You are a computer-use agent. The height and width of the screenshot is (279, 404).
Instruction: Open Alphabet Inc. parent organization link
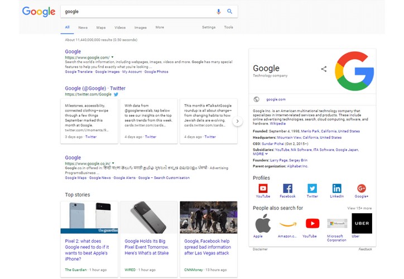click(297, 166)
